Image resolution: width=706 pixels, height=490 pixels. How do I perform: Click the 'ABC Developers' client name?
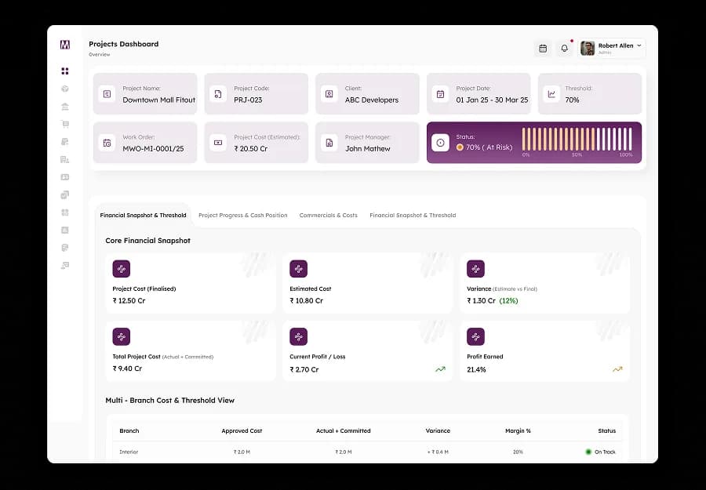click(372, 100)
